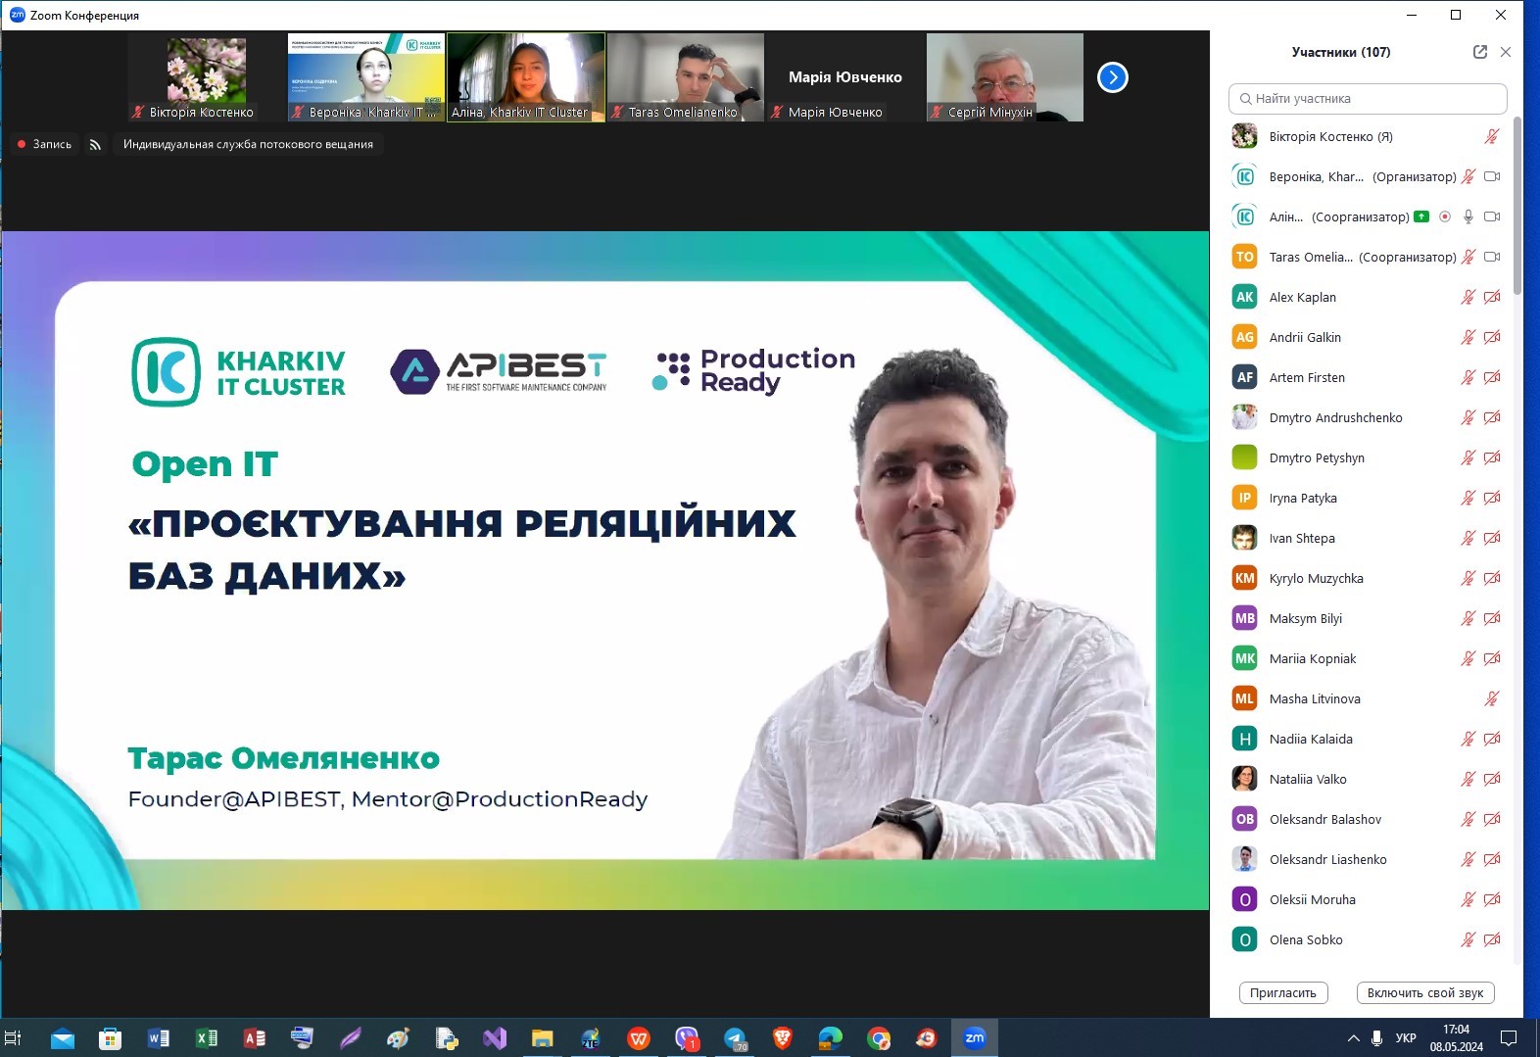Image resolution: width=1540 pixels, height=1057 pixels.
Task: Click disabled camera icon for Alex Kaplan
Action: pyautogui.click(x=1492, y=297)
